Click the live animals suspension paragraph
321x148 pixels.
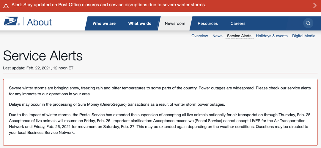(160, 124)
